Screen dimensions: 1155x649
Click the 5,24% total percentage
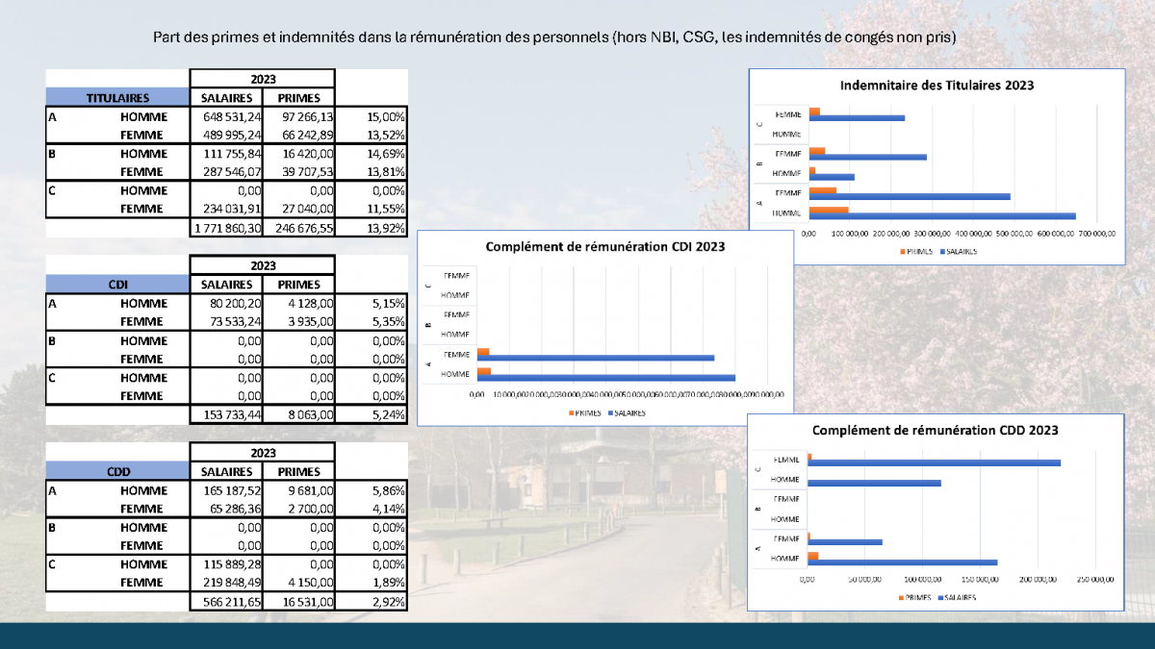point(388,415)
